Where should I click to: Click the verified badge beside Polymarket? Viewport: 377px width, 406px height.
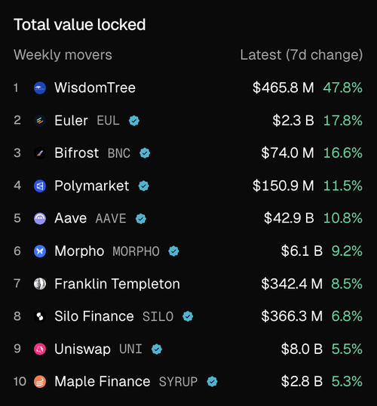(x=143, y=186)
